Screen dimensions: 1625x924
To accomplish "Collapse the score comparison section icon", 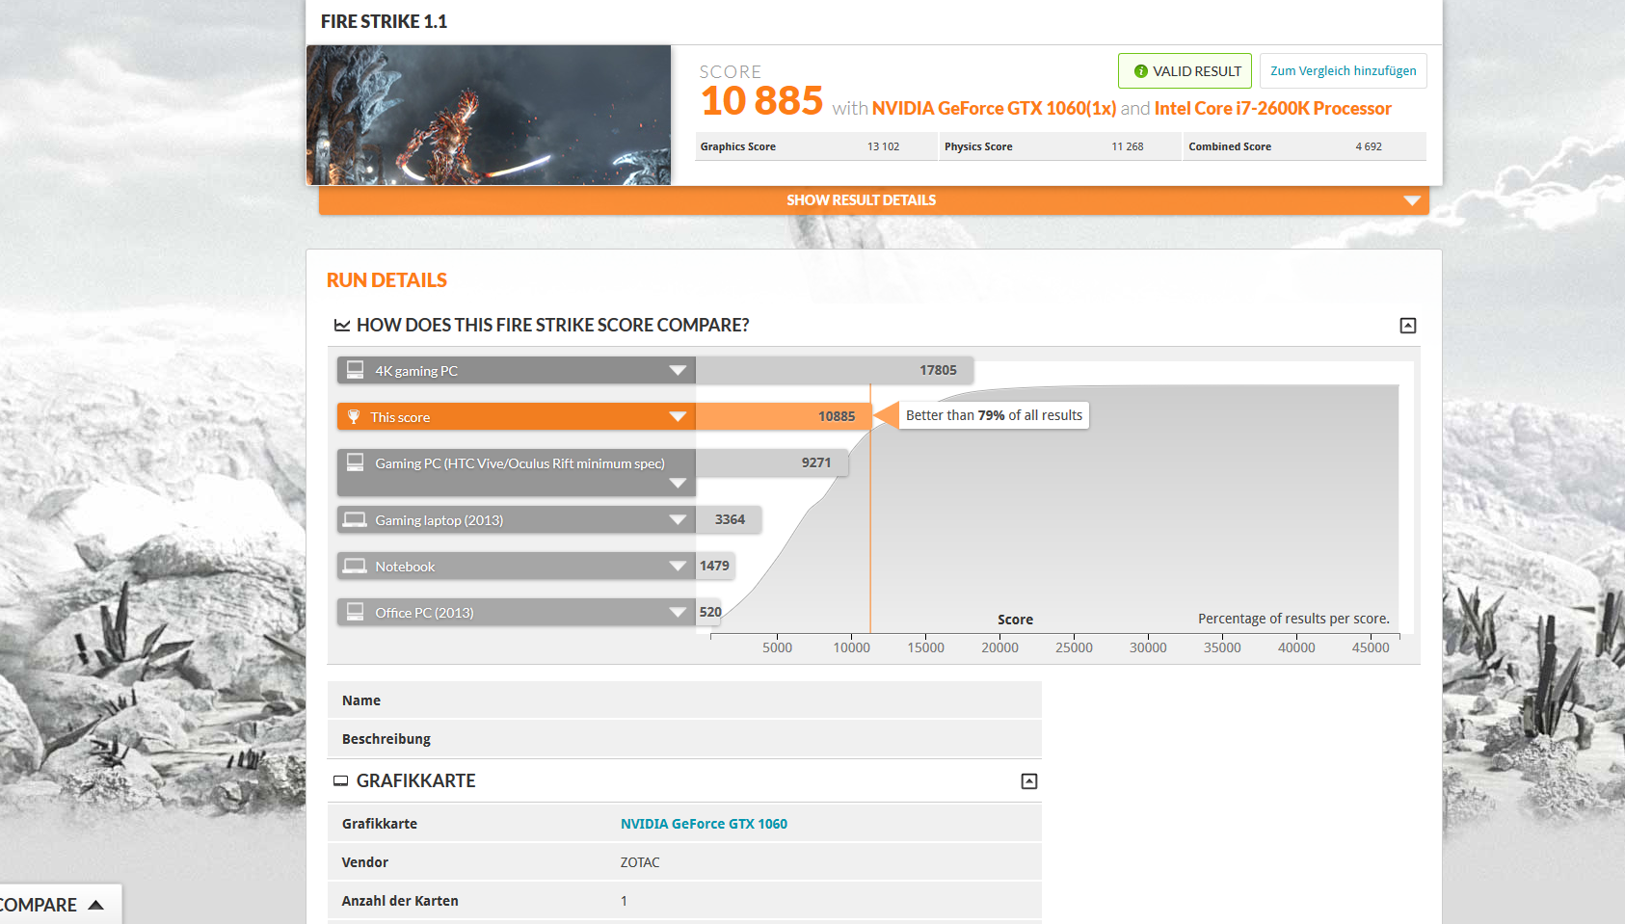I will [1408, 326].
